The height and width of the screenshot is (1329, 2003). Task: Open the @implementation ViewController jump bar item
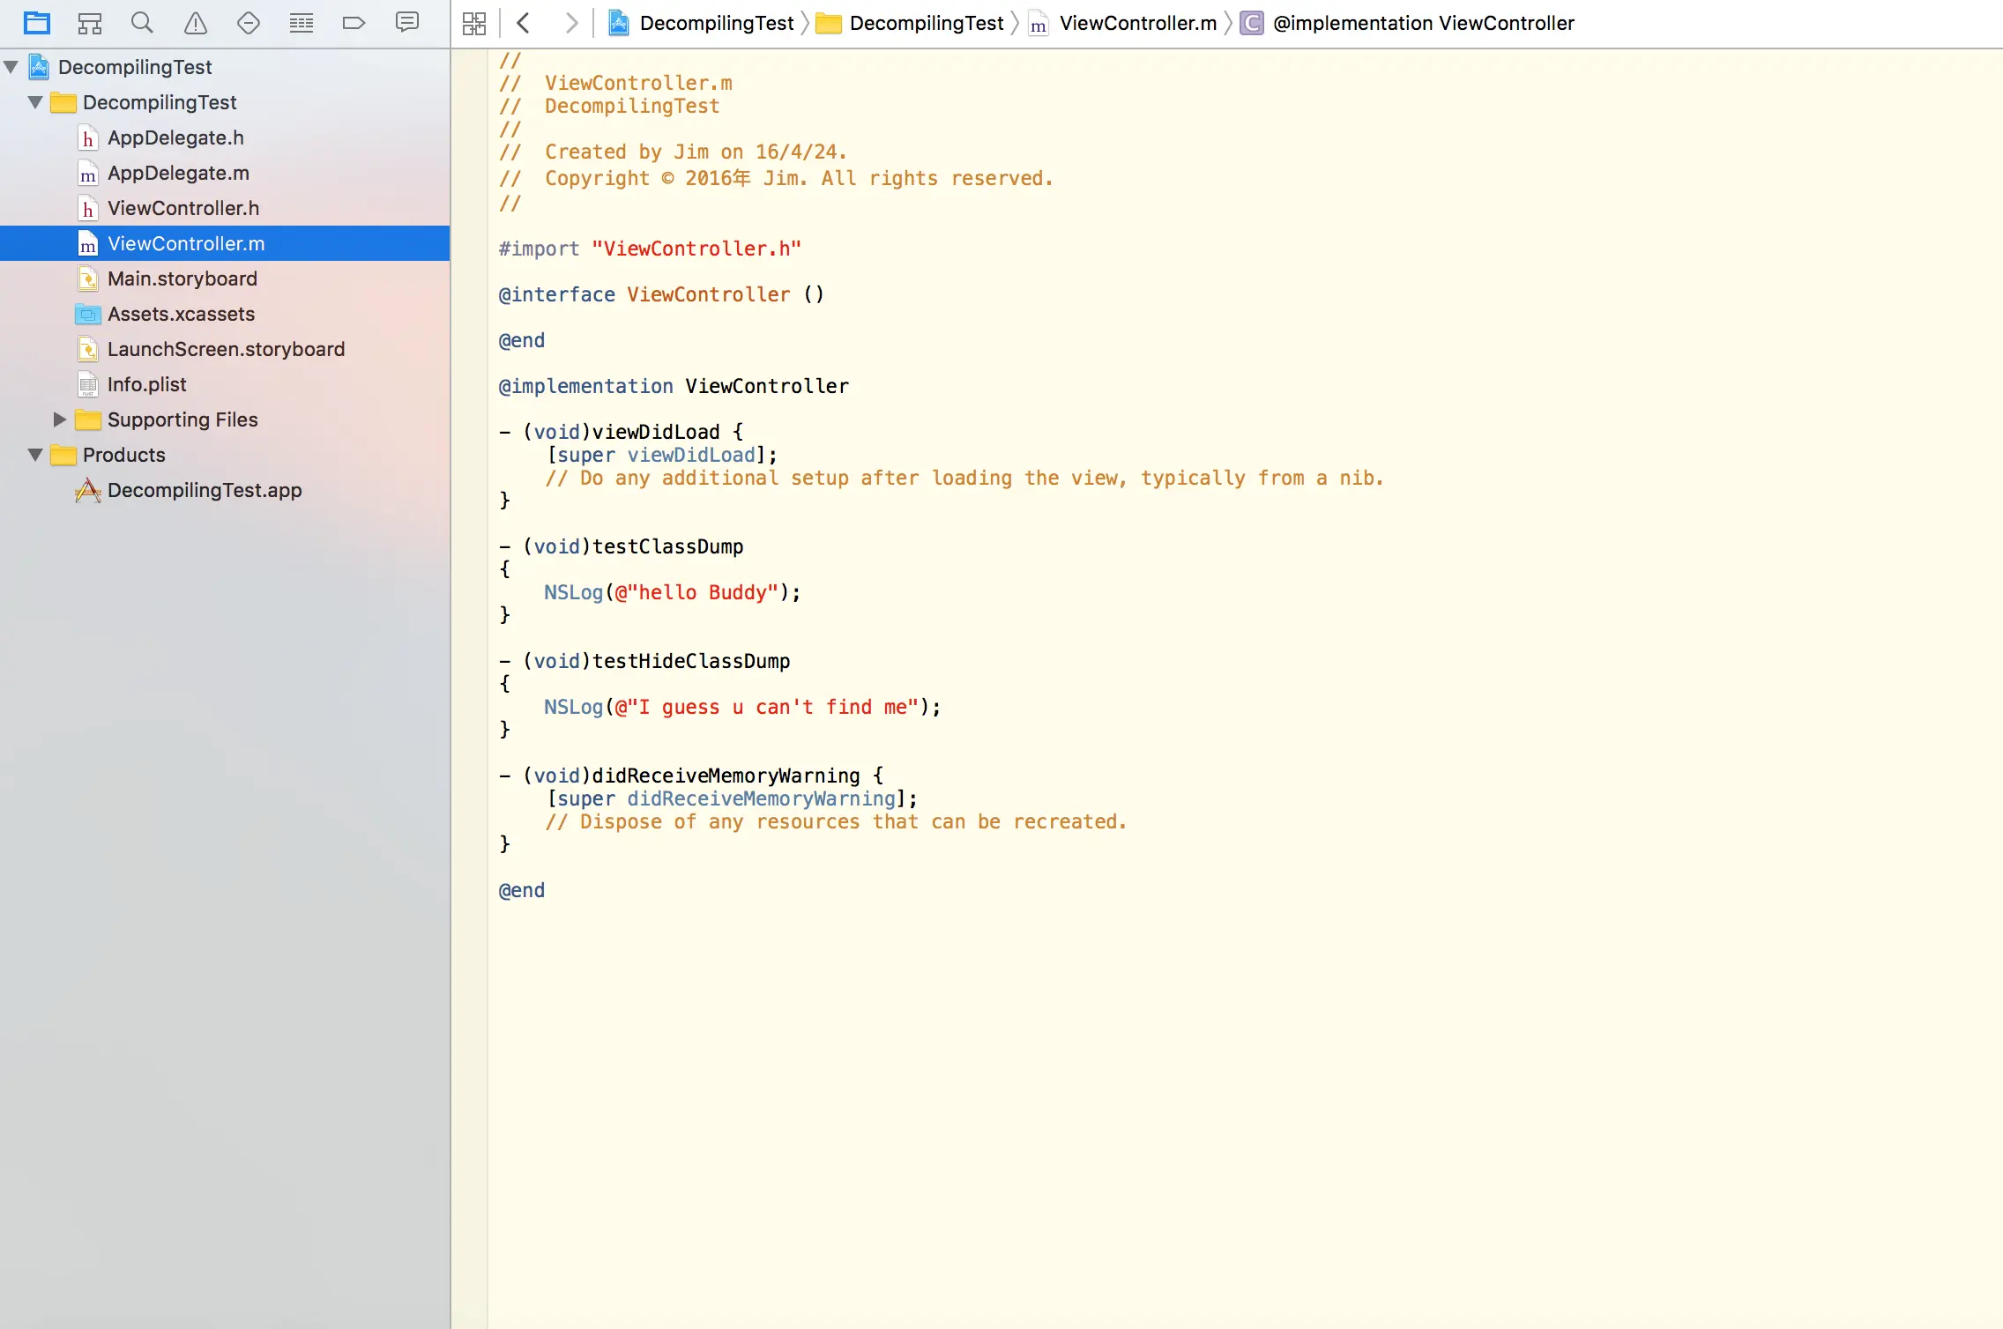coord(1423,23)
